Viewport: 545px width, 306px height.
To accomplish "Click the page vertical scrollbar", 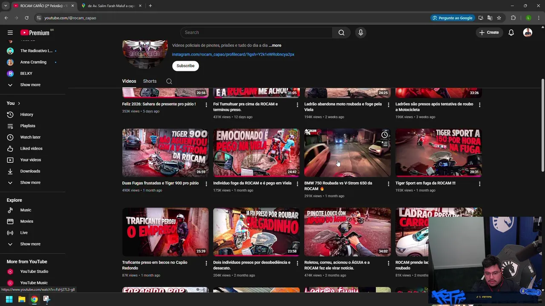I will 542,125.
